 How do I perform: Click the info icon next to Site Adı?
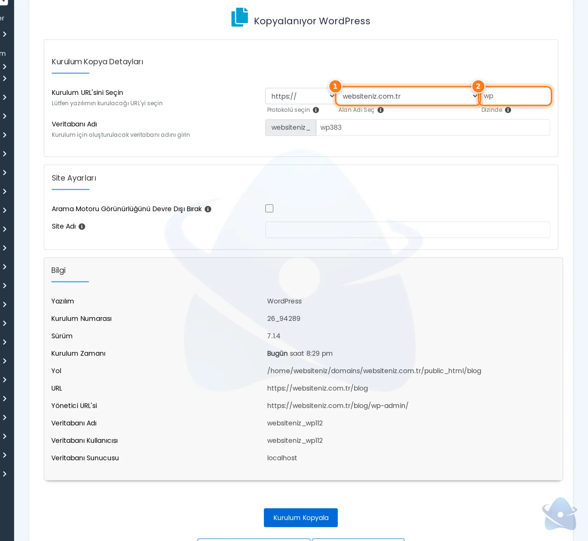click(x=82, y=227)
